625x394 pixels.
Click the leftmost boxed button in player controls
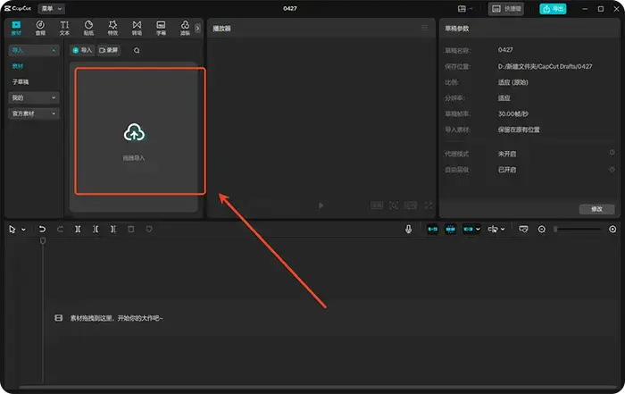point(377,205)
